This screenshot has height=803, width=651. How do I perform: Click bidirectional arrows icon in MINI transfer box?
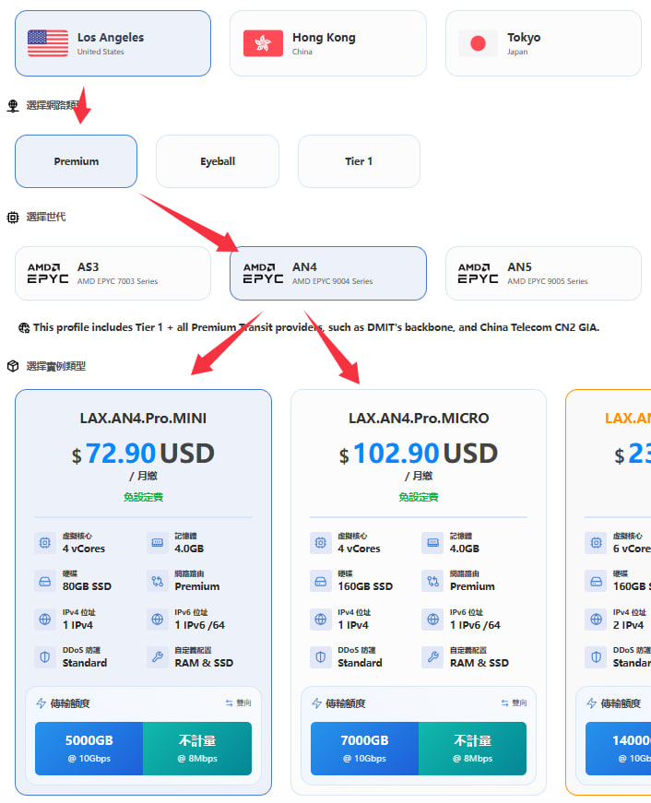(x=229, y=703)
